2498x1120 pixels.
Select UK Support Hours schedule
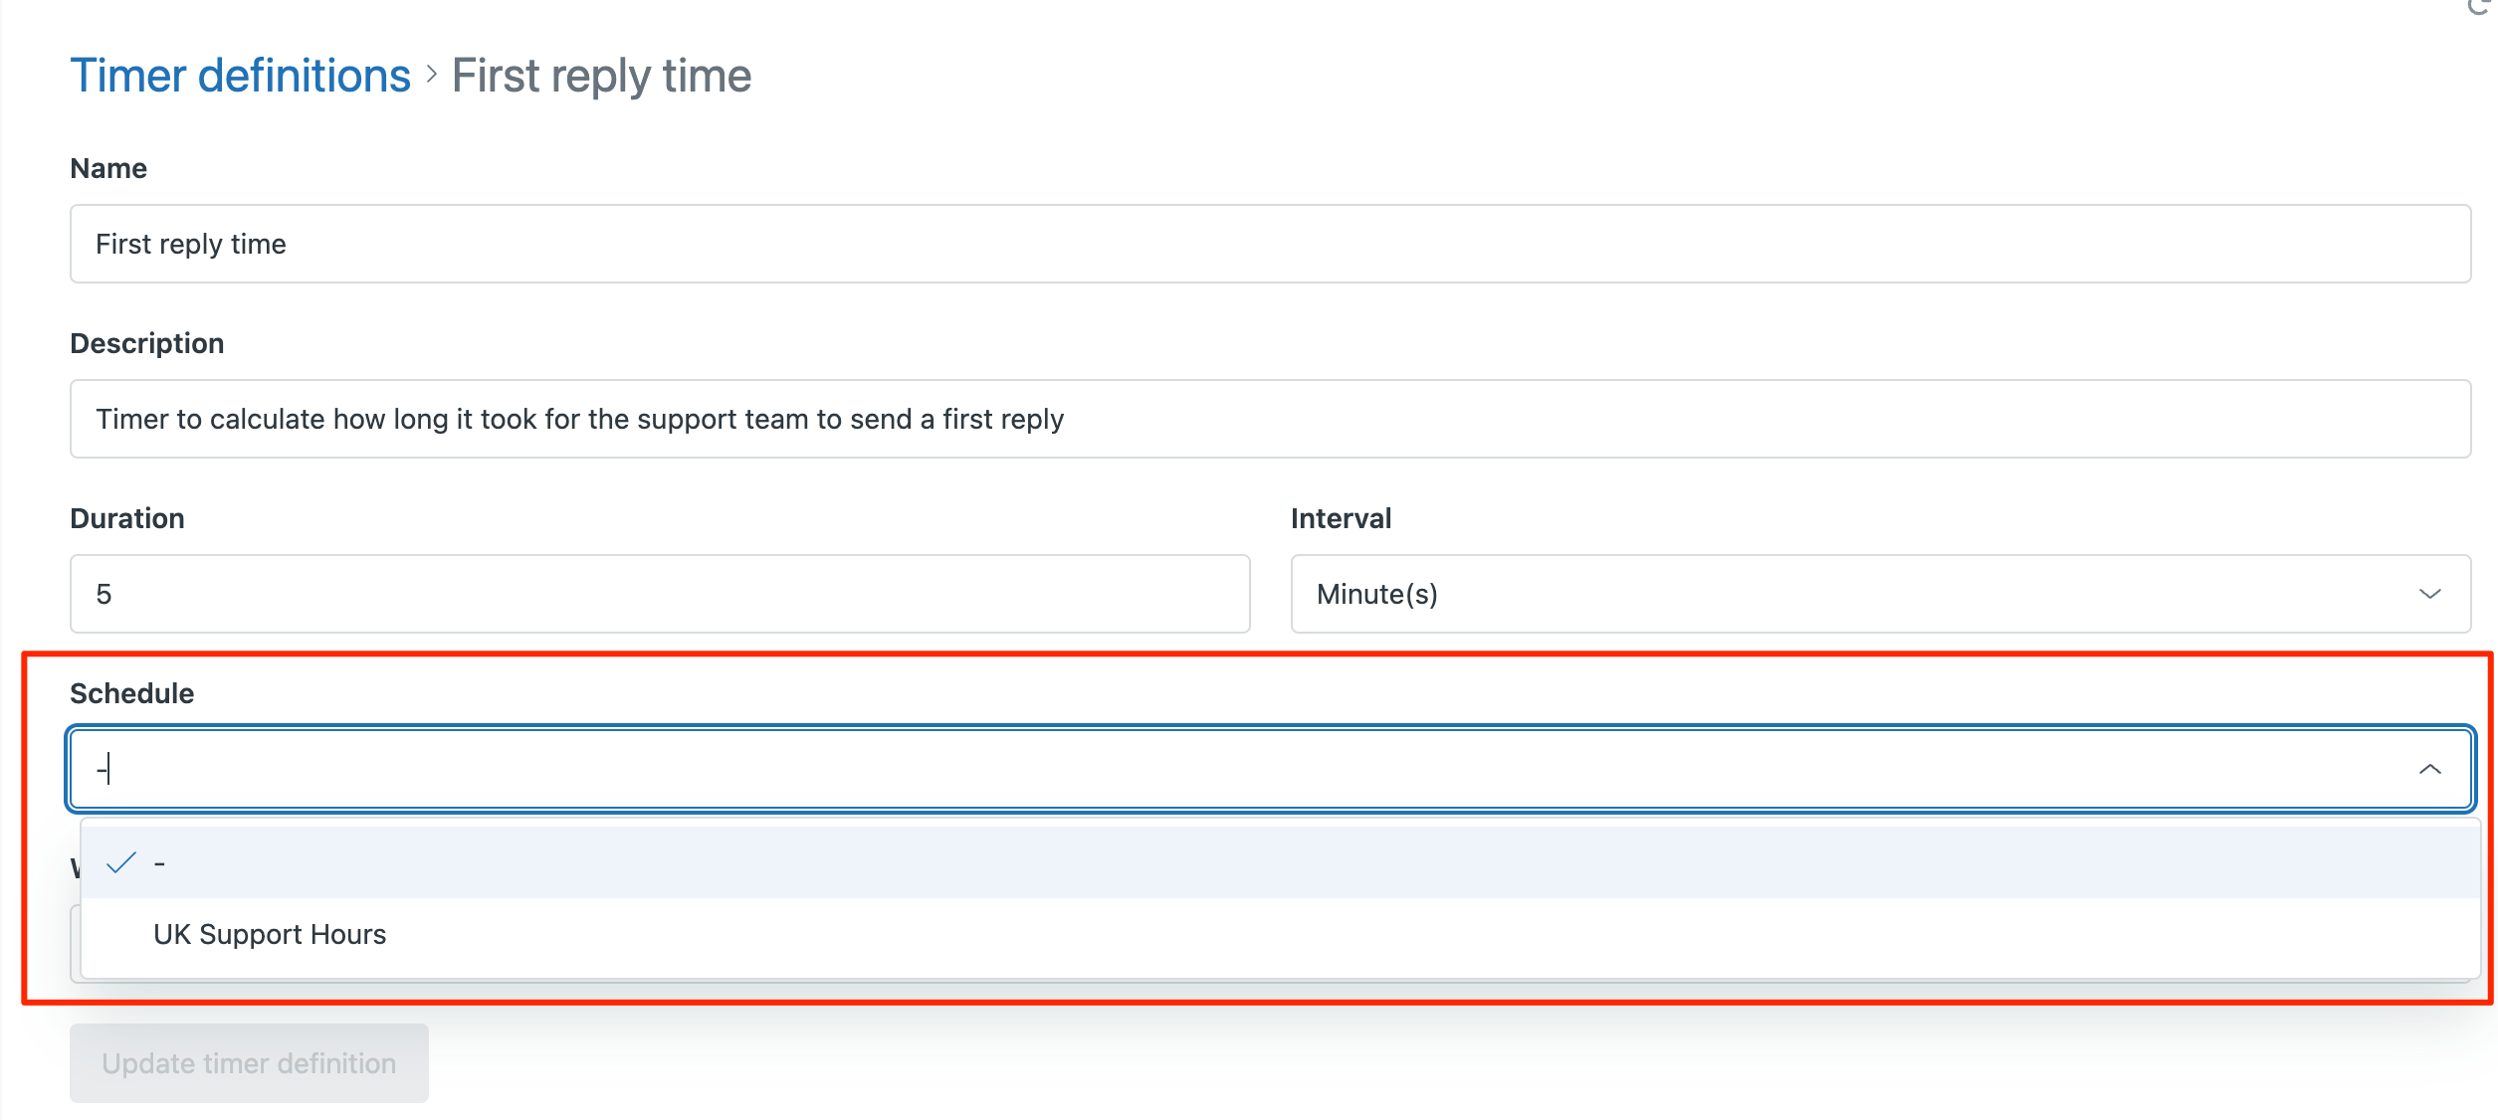[1280, 934]
